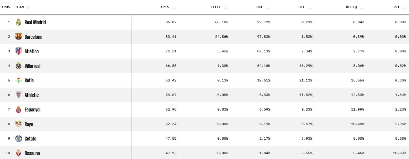This screenshot has height=159, width=409.
Task: Click the Athletic club crest
Action: point(19,95)
